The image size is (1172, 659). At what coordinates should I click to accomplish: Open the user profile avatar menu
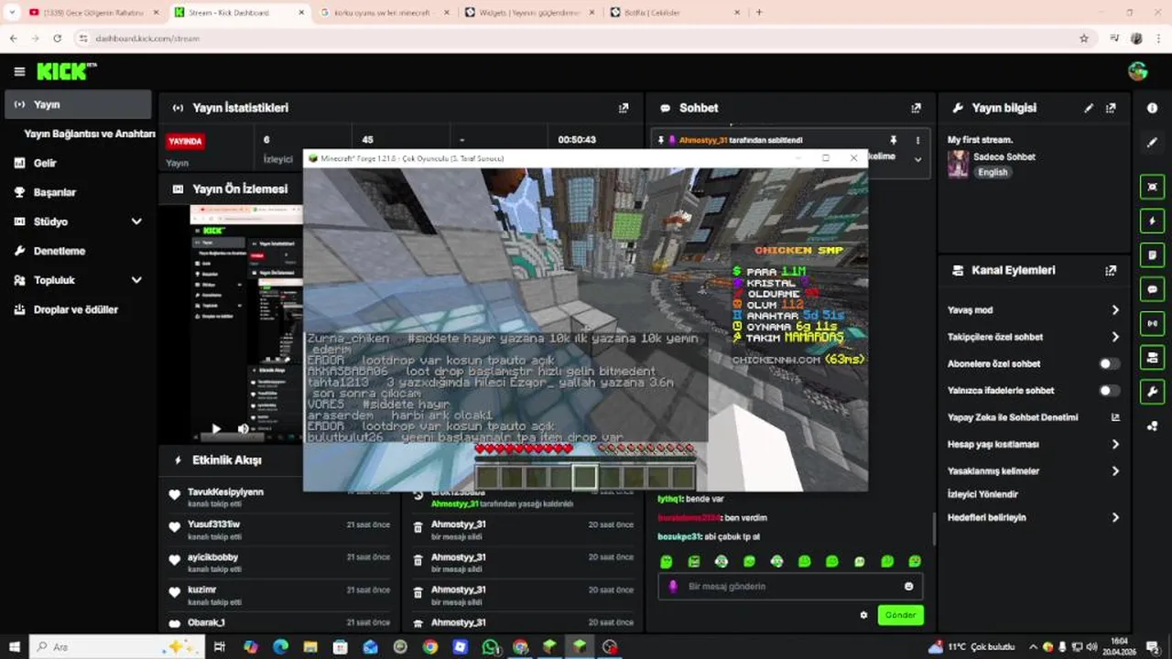point(1138,71)
